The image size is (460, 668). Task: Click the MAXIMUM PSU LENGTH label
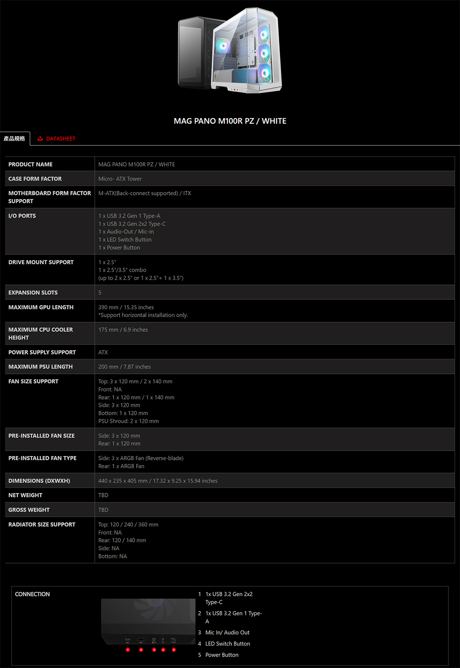coord(40,367)
